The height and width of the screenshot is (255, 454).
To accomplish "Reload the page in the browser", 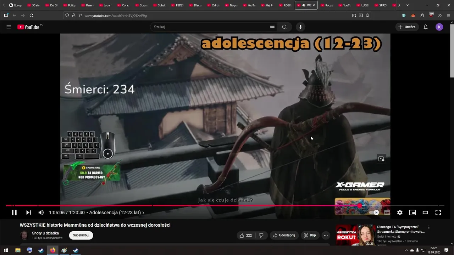I will point(31,16).
